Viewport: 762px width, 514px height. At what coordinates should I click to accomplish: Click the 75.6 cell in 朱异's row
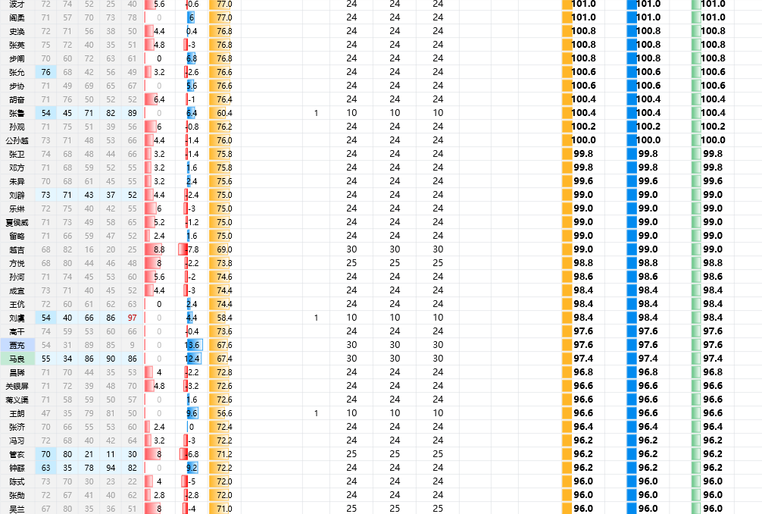(x=225, y=181)
